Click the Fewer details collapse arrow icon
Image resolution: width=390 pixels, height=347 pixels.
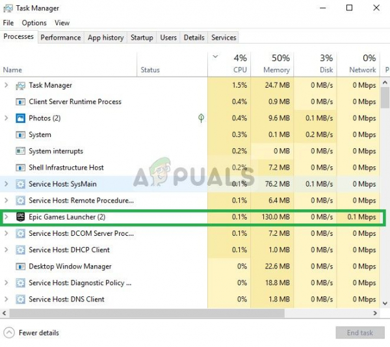[9, 333]
